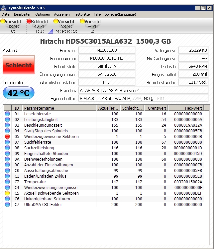The height and width of the screenshot is (249, 218).
Task: Open the Aussehen menu
Action: 62,14
